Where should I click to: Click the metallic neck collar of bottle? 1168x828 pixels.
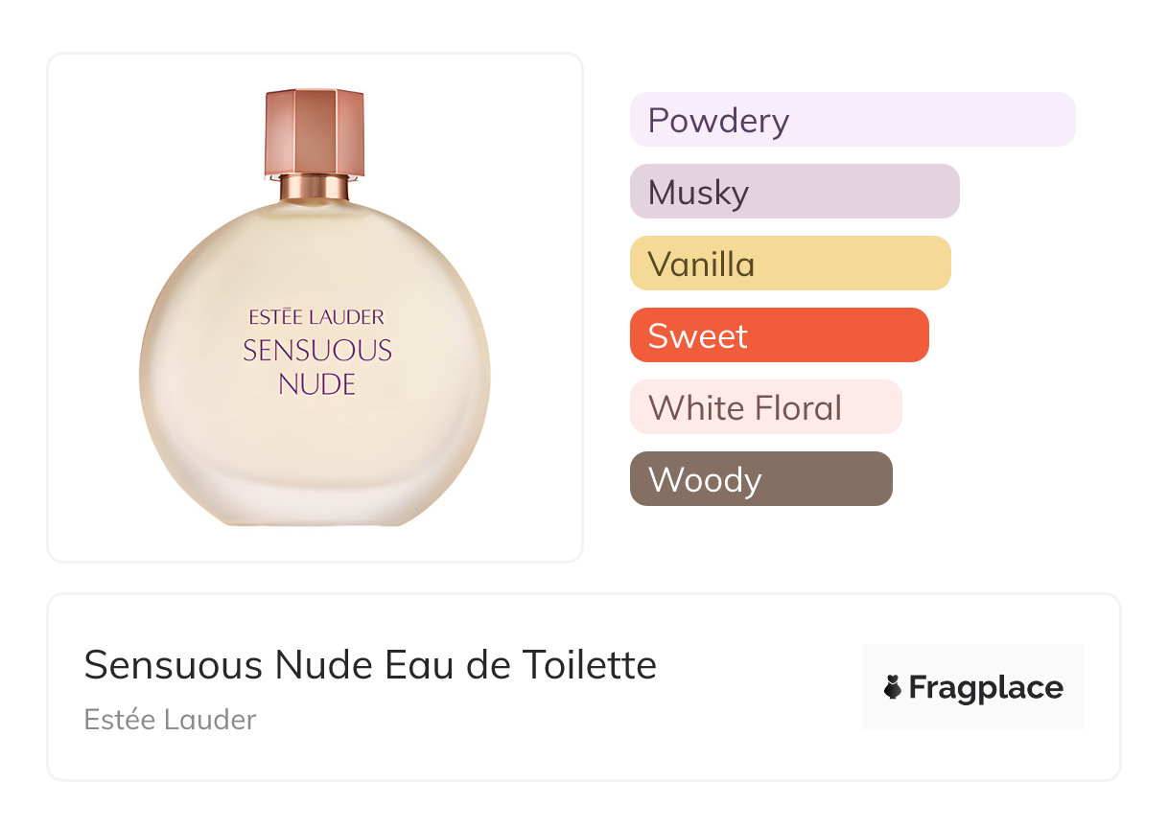coord(315,188)
